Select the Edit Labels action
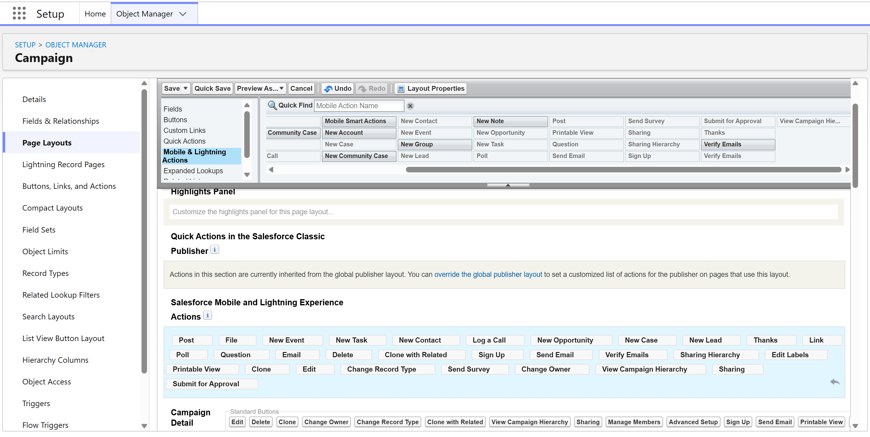Screen dimensions: 870x437 tap(796, 354)
